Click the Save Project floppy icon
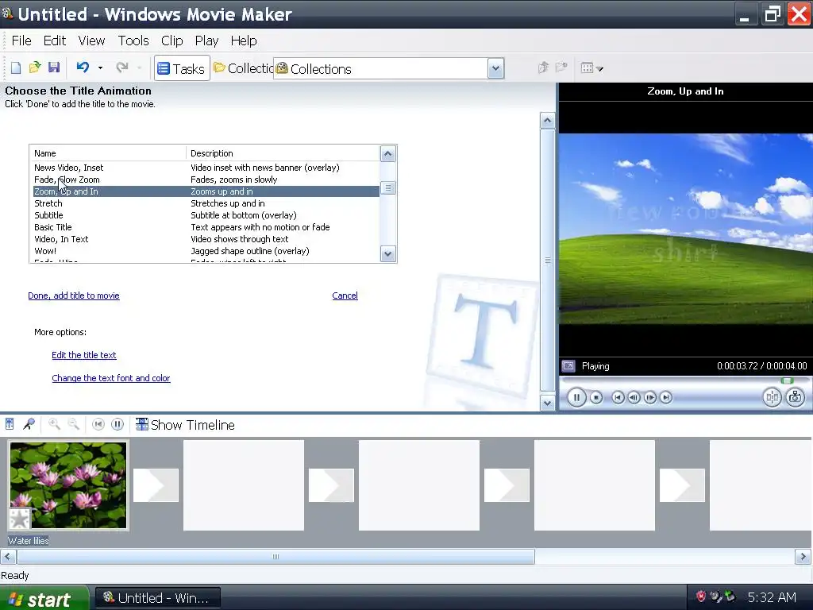 54,68
